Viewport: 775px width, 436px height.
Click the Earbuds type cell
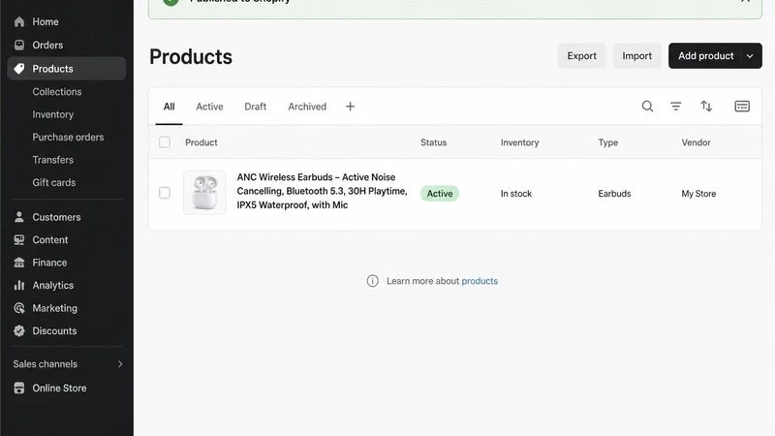(614, 193)
